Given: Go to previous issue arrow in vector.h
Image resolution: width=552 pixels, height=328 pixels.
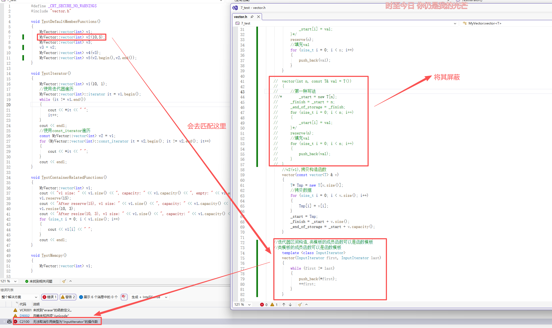Looking at the screenshot, I should click(x=284, y=305).
